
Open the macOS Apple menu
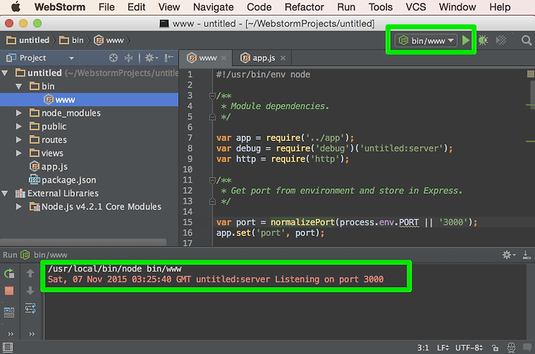click(x=16, y=7)
